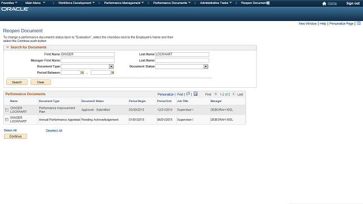Open the Help link
This screenshot has height=204, width=363.
(323, 24)
